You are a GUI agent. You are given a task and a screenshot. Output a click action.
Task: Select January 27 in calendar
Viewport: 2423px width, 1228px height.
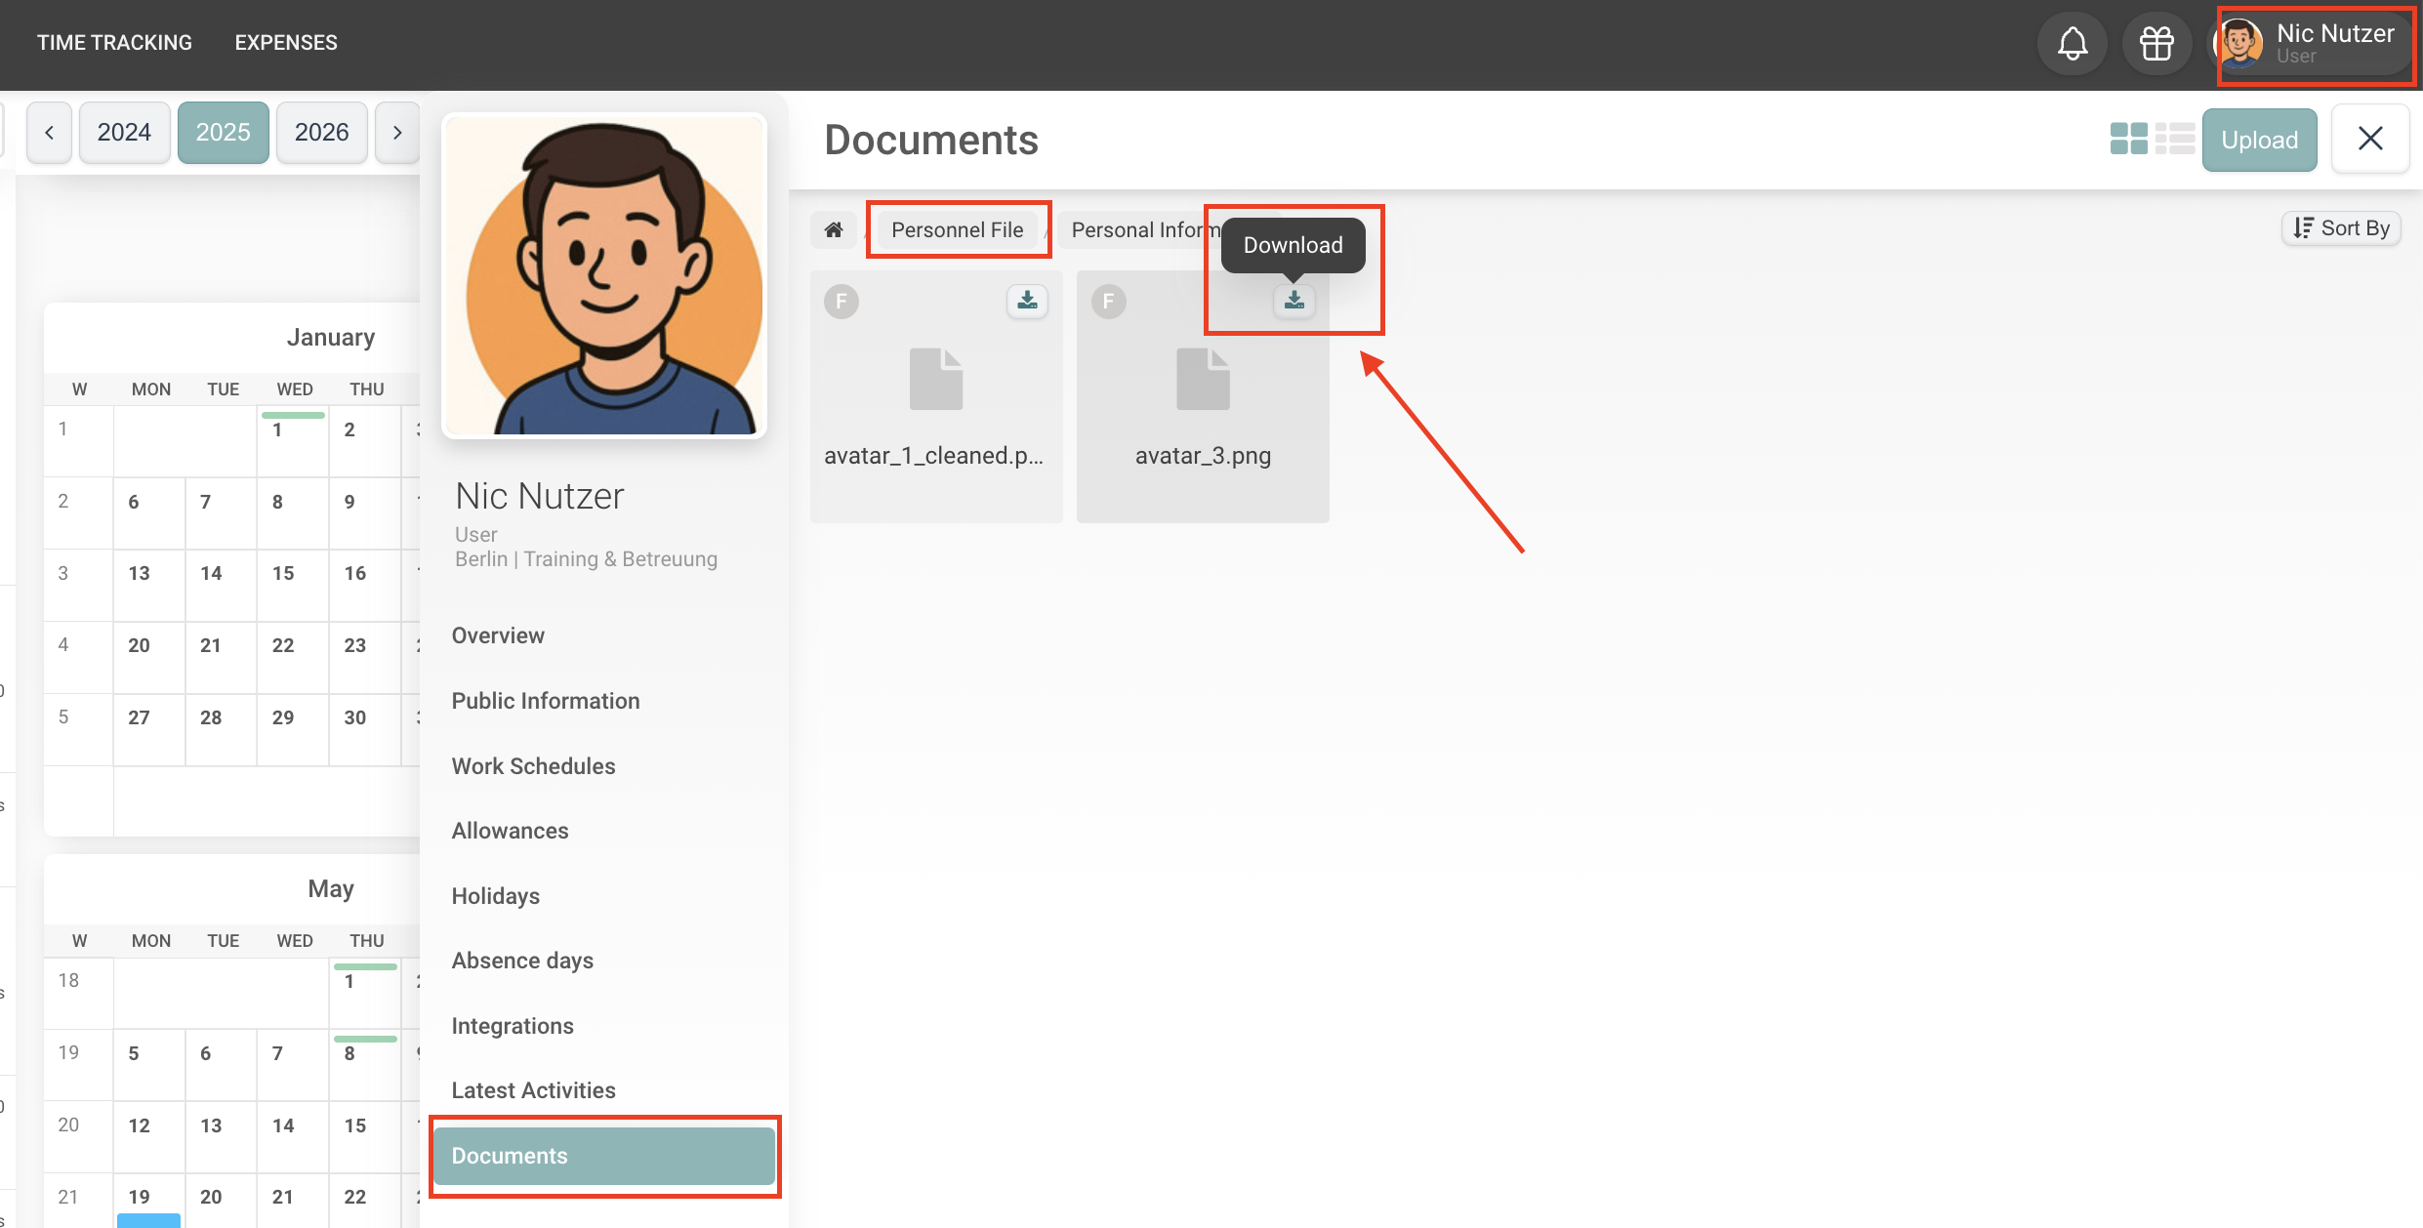coord(149,729)
